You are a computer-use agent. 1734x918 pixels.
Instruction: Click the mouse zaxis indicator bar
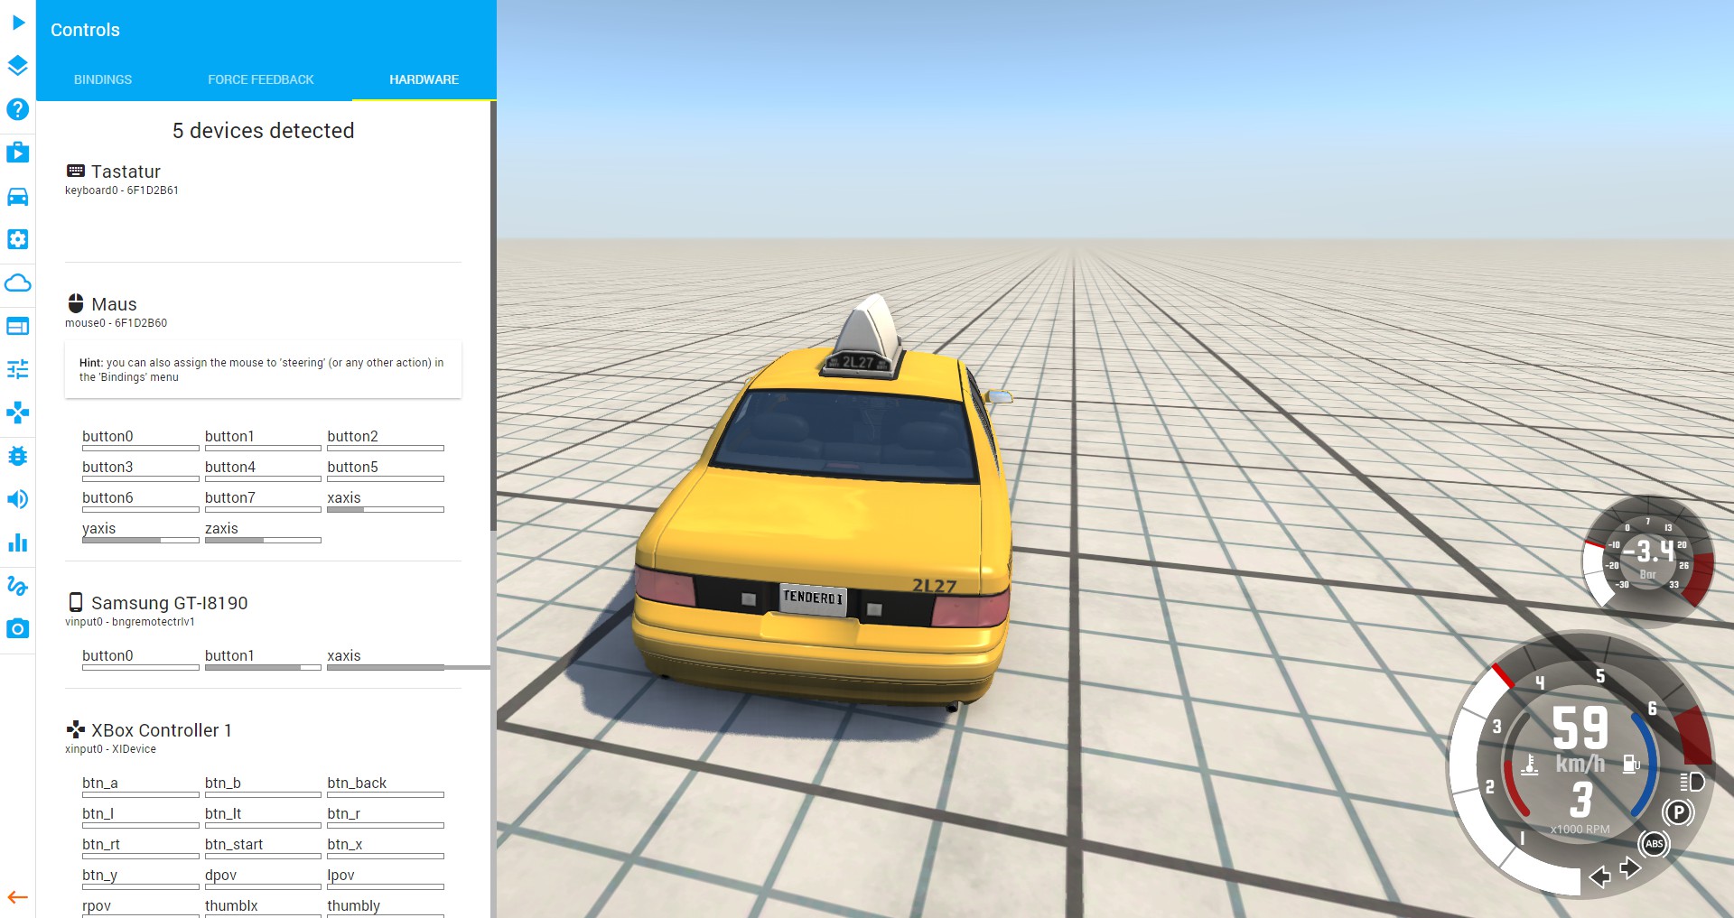(x=263, y=541)
